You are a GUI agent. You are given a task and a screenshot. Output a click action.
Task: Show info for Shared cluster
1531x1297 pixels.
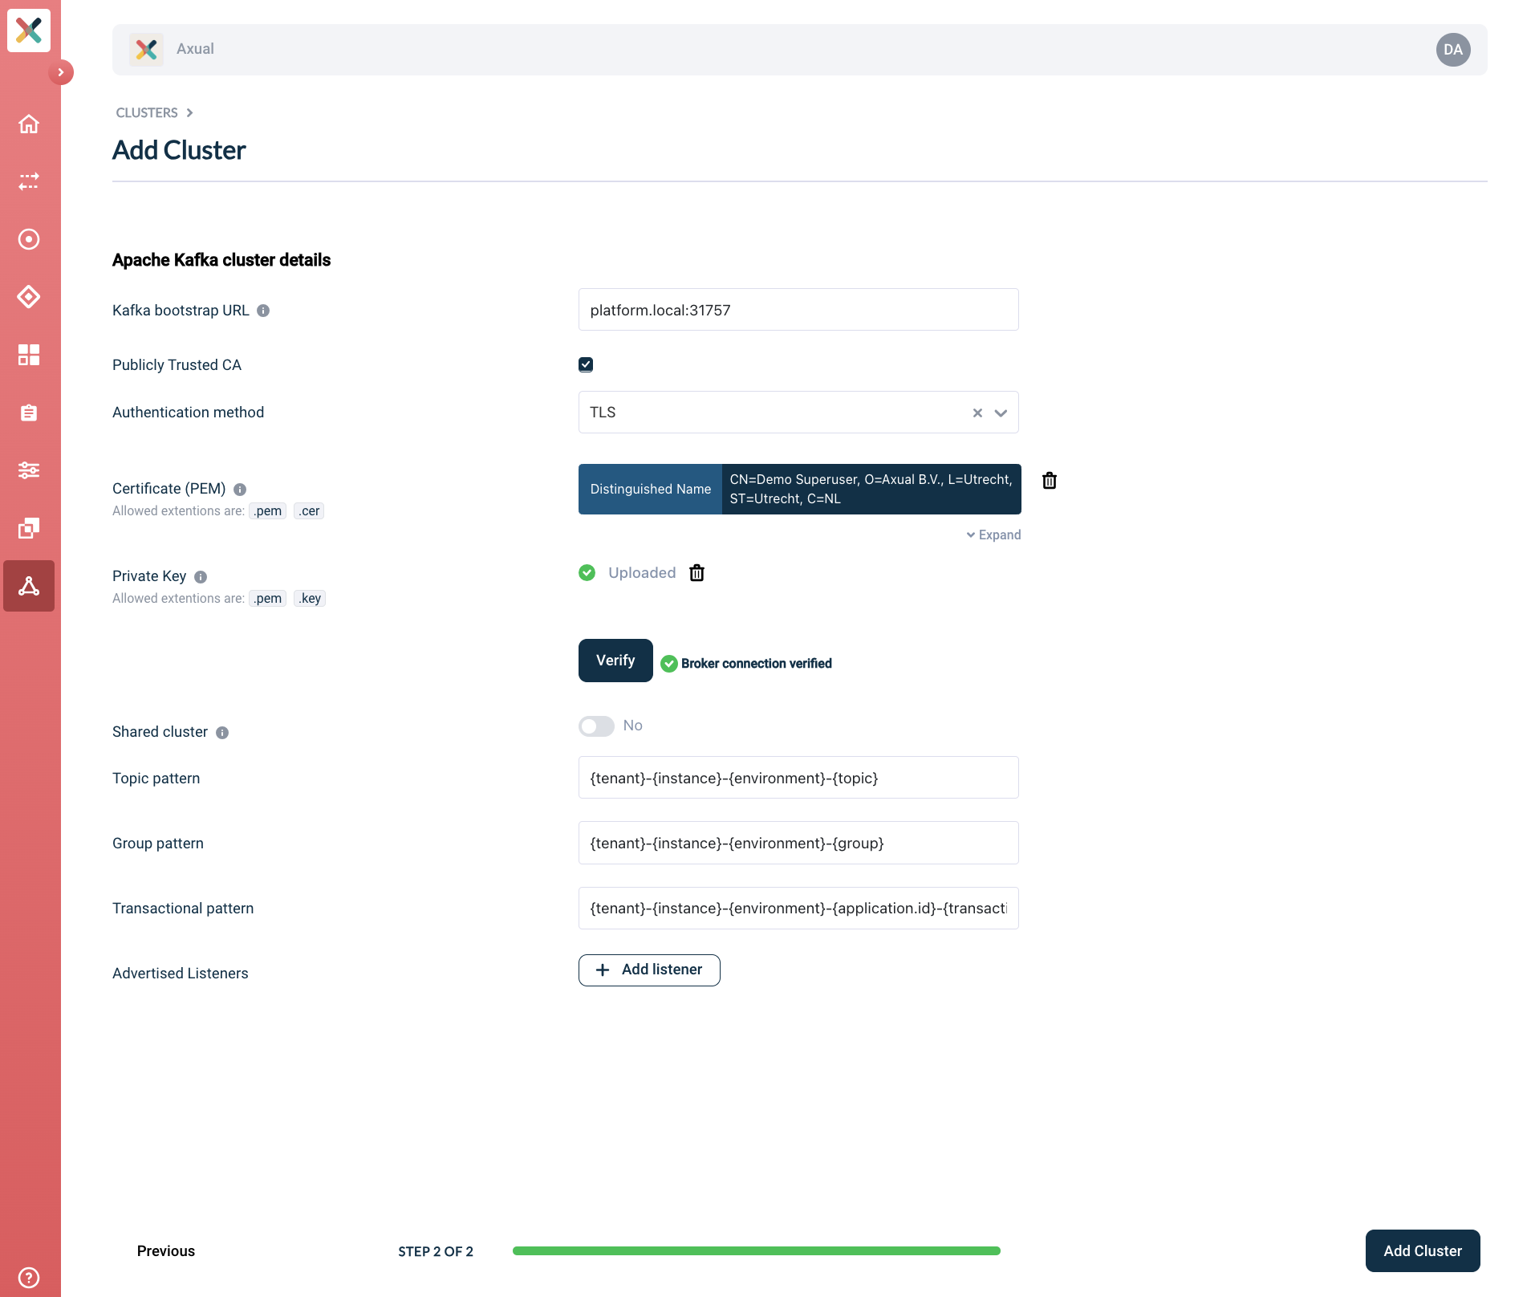click(x=222, y=733)
